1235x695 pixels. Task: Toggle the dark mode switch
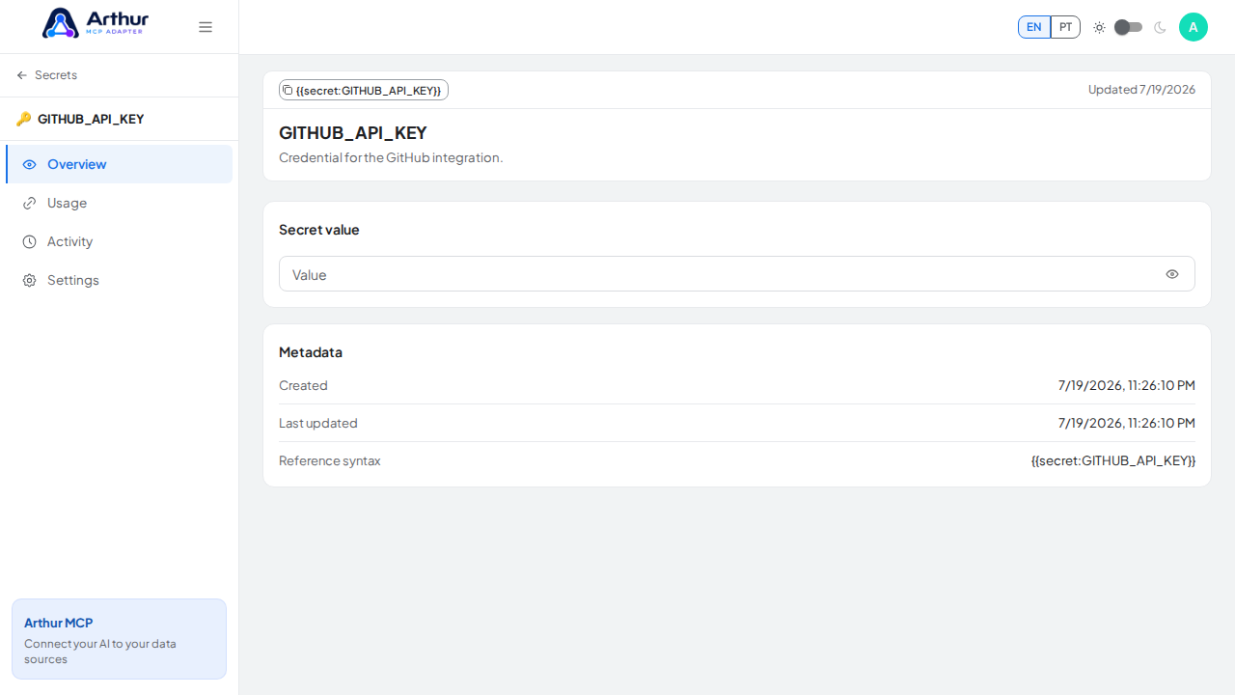tap(1128, 27)
